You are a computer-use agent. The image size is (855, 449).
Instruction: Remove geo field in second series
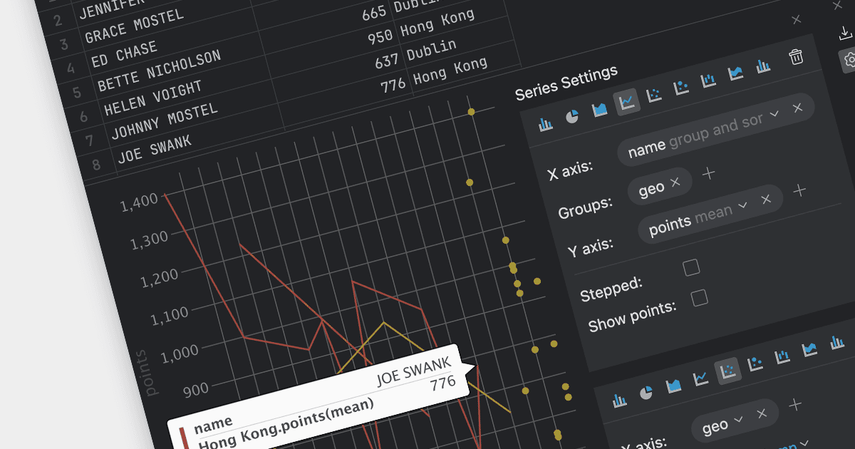point(762,413)
